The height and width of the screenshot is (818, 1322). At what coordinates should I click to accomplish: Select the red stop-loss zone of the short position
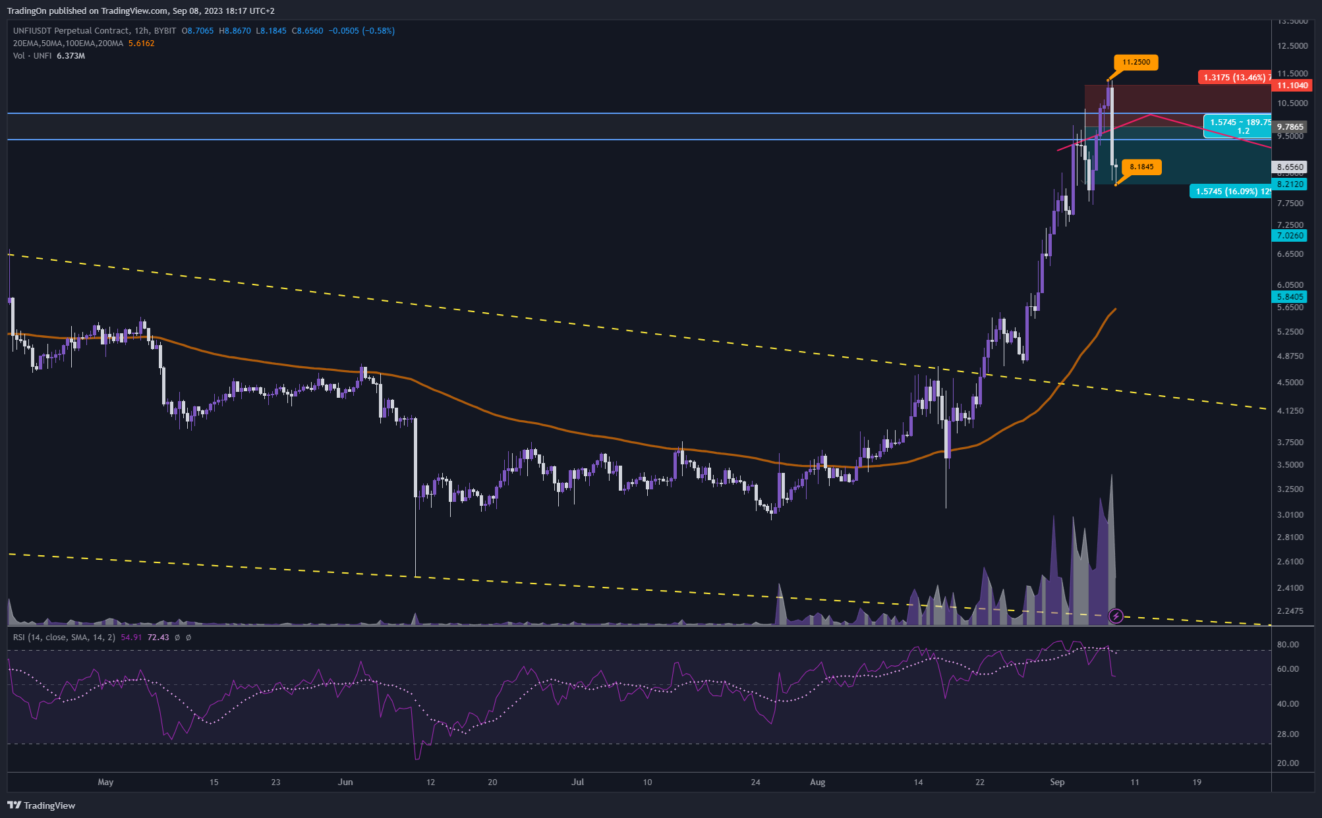point(1177,105)
